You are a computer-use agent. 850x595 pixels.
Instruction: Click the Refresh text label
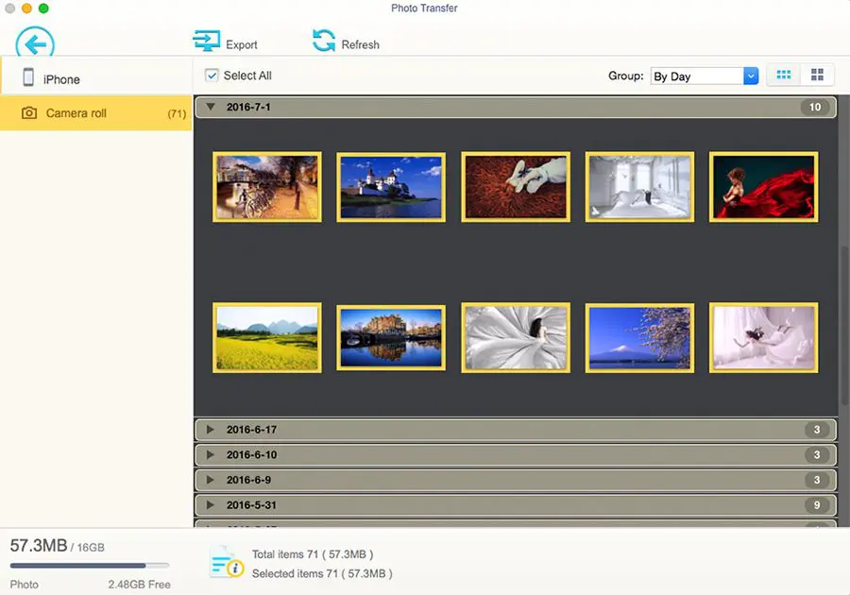click(360, 44)
